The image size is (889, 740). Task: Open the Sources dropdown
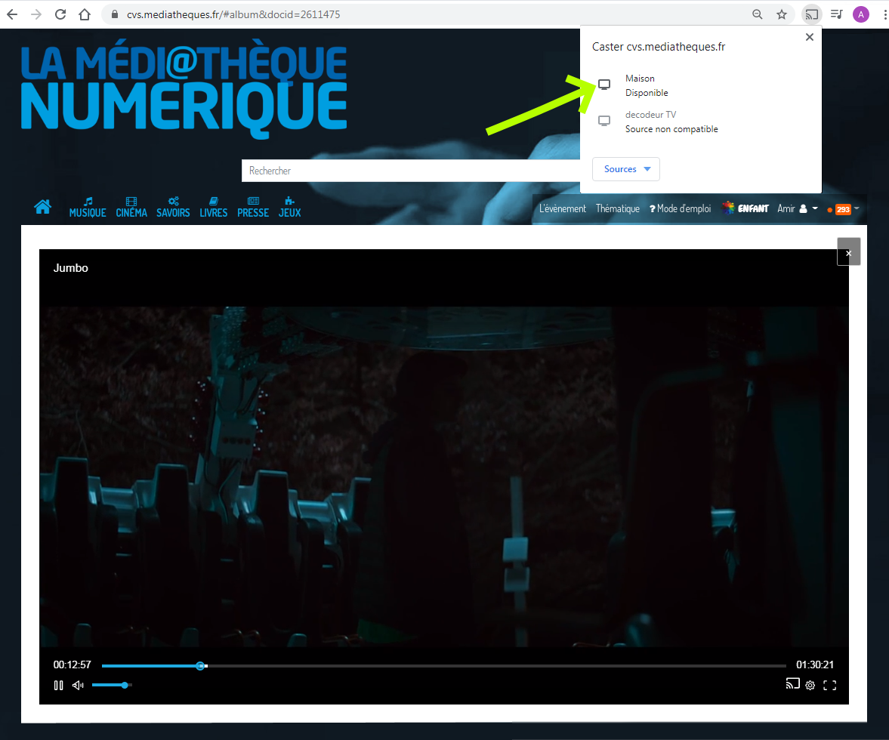(x=626, y=169)
